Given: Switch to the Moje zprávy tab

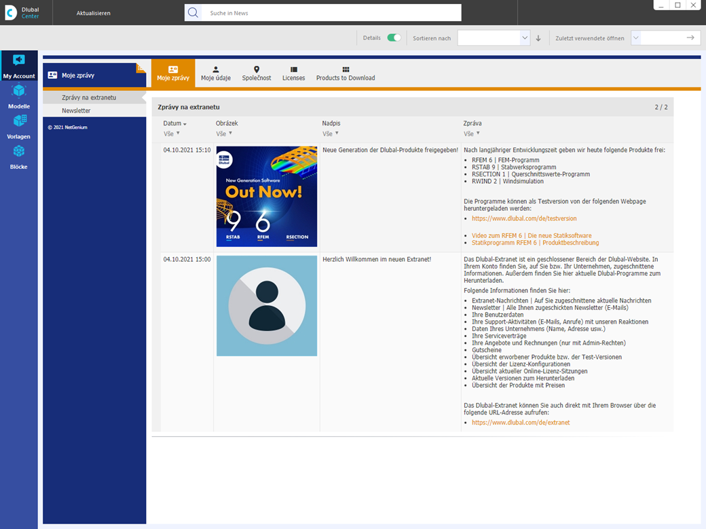Looking at the screenshot, I should pos(173,73).
